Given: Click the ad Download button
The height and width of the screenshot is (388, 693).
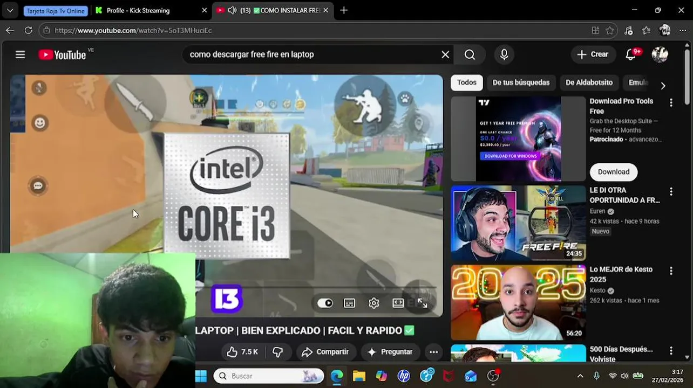Looking at the screenshot, I should pyautogui.click(x=614, y=172).
